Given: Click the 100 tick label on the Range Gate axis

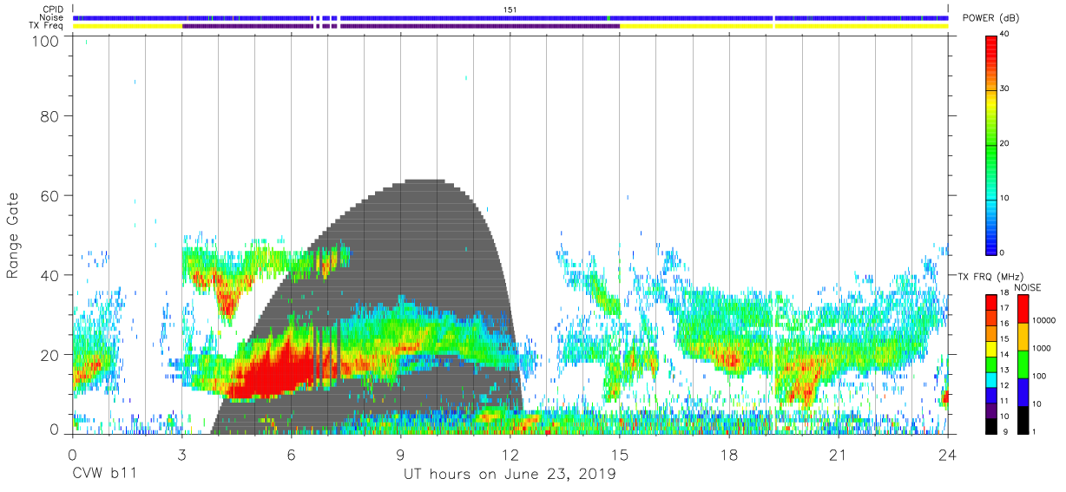Looking at the screenshot, I should (x=47, y=40).
